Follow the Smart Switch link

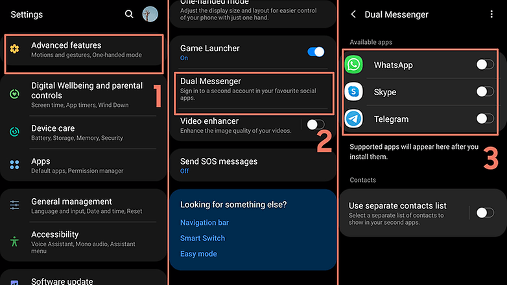click(202, 238)
